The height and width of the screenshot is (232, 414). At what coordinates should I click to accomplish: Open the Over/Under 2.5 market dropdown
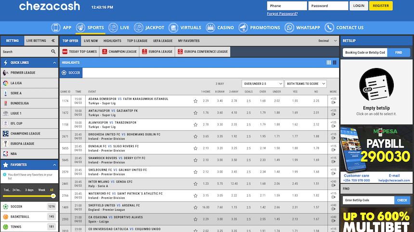(262, 83)
